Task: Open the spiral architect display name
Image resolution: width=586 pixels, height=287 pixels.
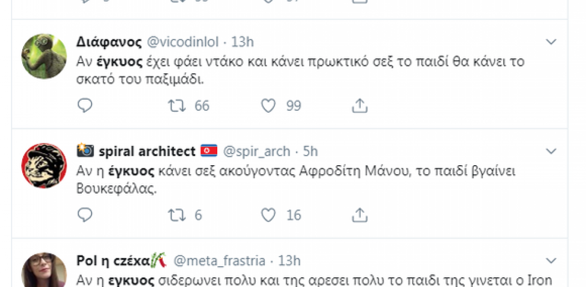Action: point(147,151)
